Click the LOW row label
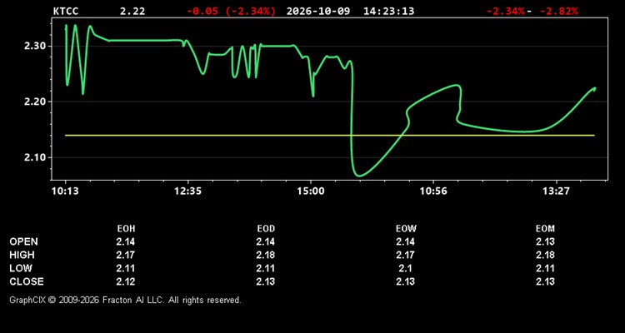 (x=21, y=268)
